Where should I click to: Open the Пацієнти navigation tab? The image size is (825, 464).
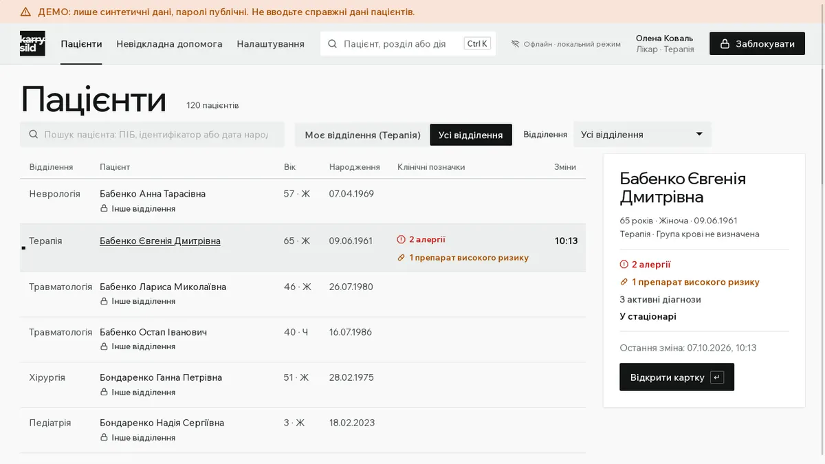pyautogui.click(x=81, y=44)
